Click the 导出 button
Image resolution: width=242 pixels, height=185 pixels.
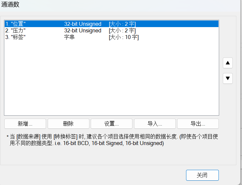[x=198, y=124]
